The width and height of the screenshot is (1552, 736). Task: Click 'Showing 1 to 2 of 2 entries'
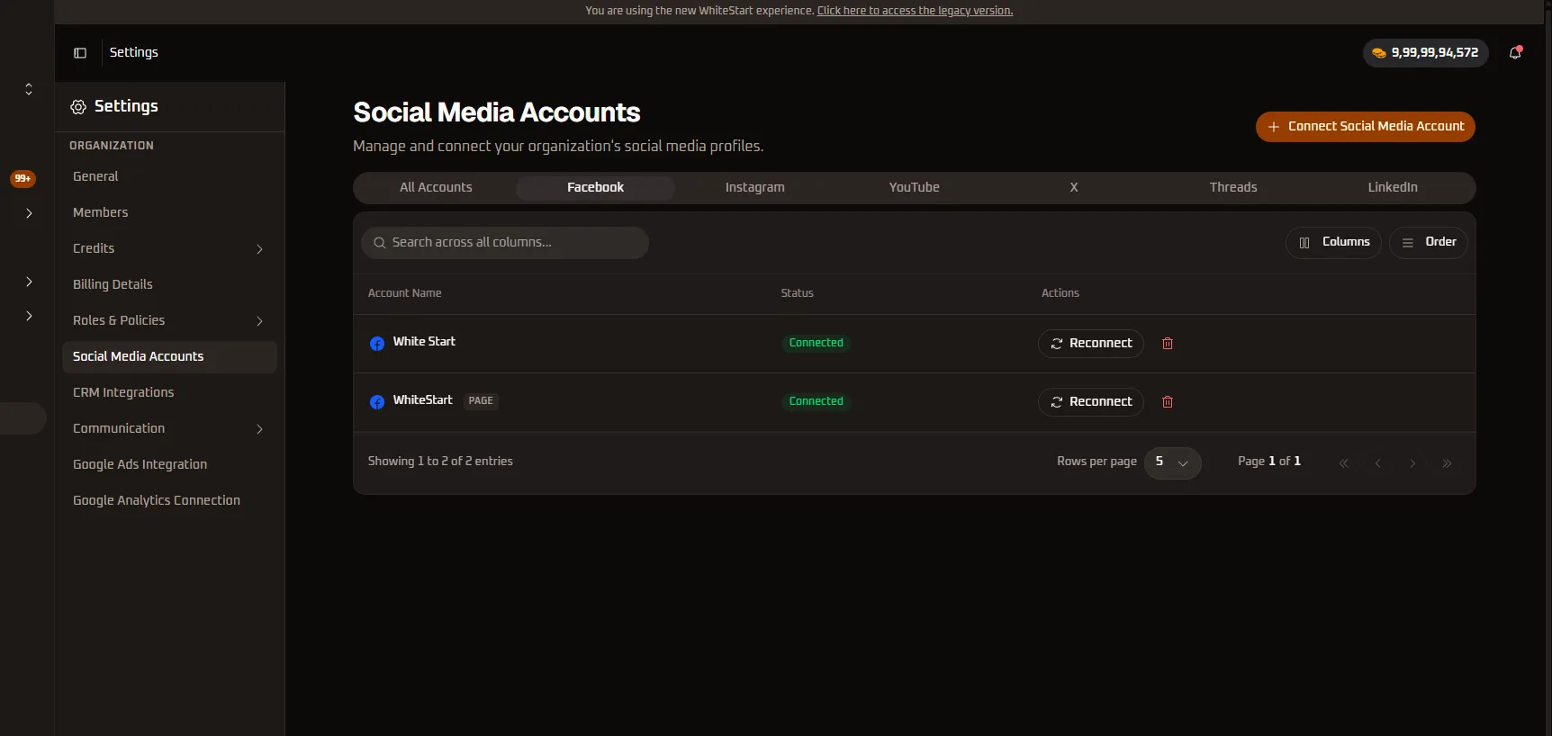pyautogui.click(x=440, y=462)
